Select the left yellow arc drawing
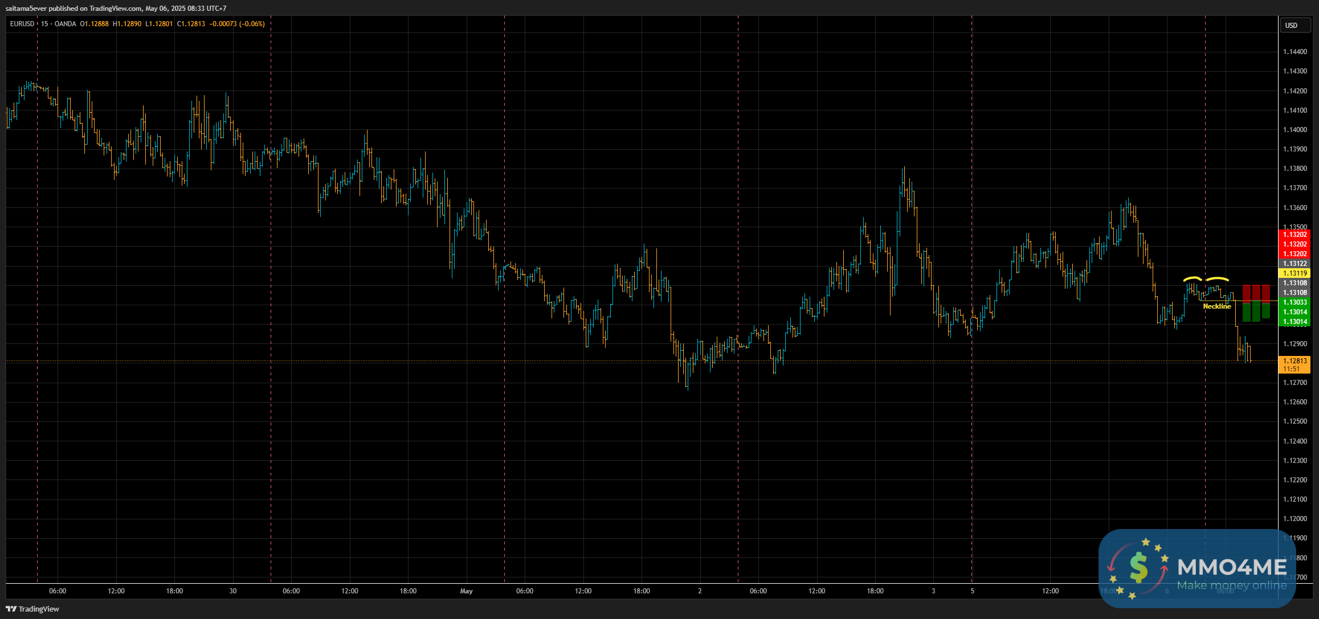Image resolution: width=1319 pixels, height=619 pixels. point(1193,278)
